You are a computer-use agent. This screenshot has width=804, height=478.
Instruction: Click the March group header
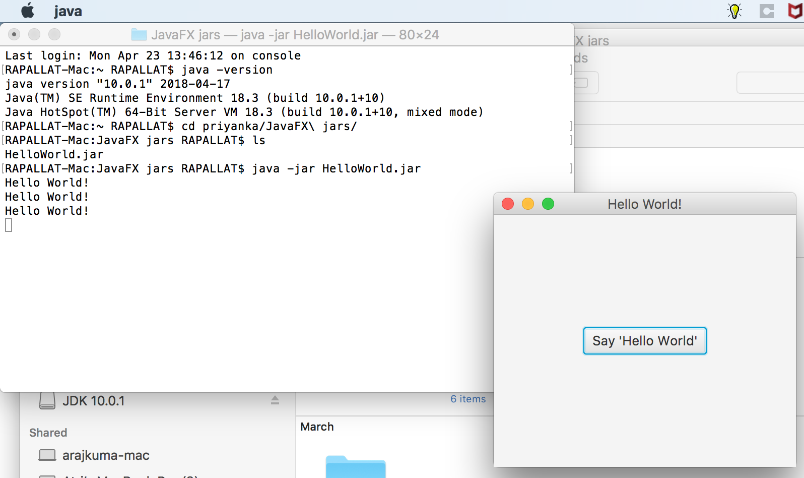(x=317, y=427)
